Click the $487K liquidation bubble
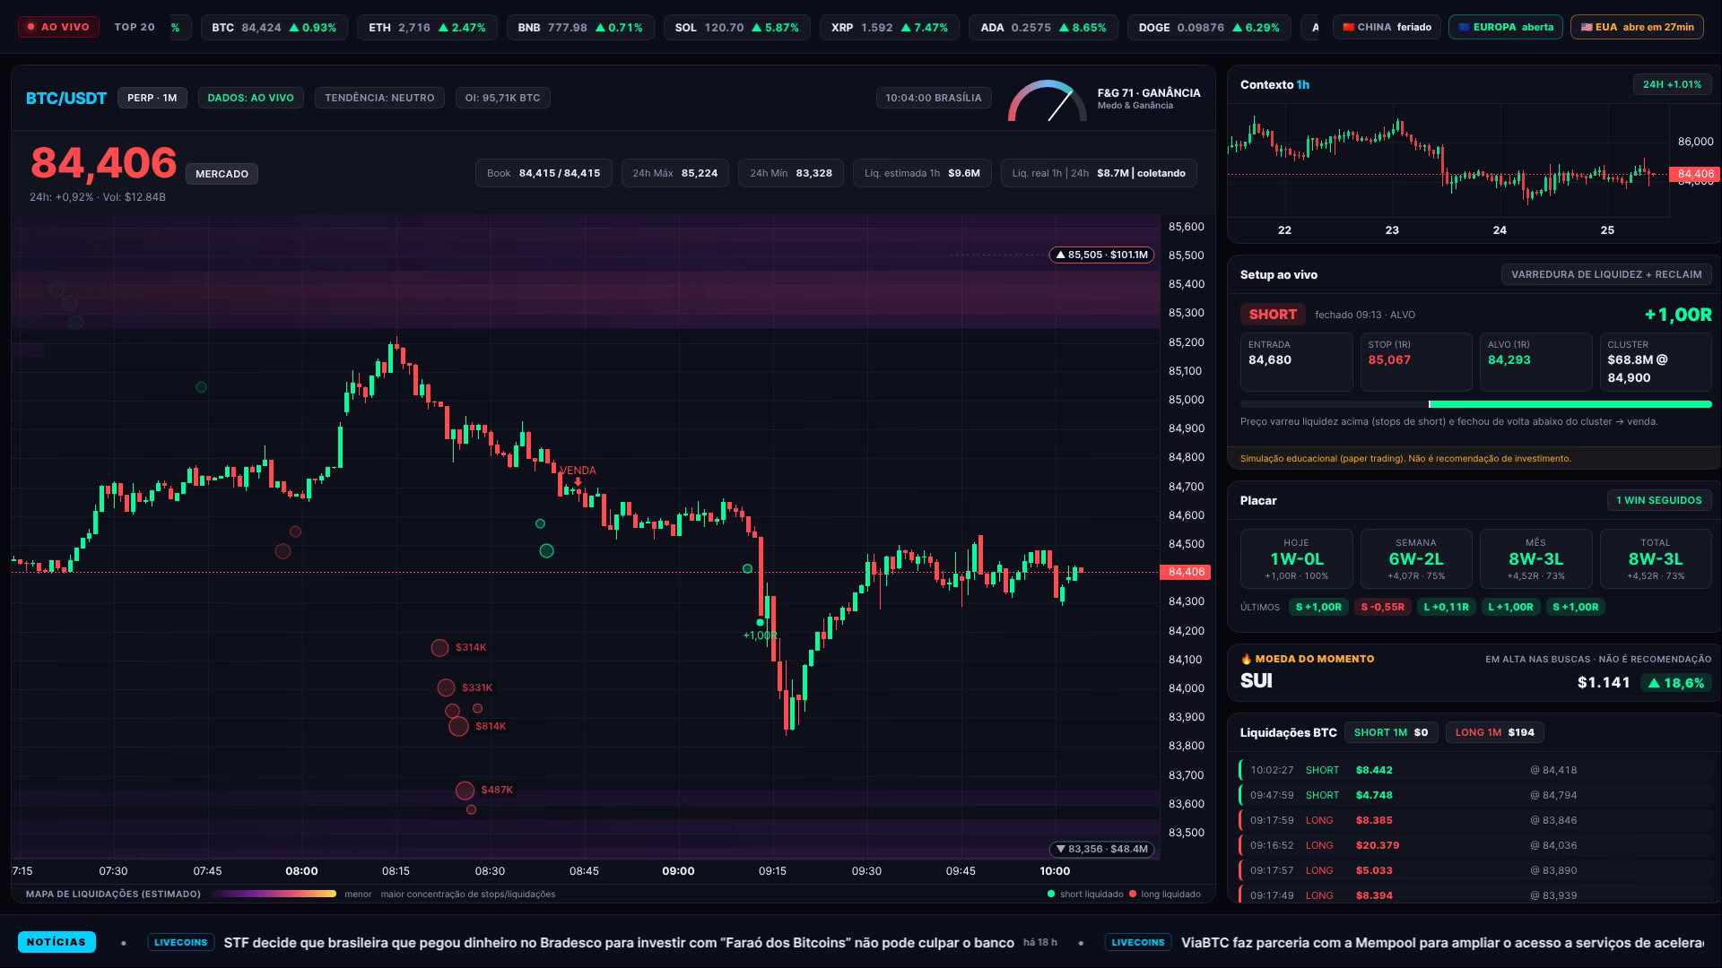This screenshot has width=1722, height=968. pos(465,790)
